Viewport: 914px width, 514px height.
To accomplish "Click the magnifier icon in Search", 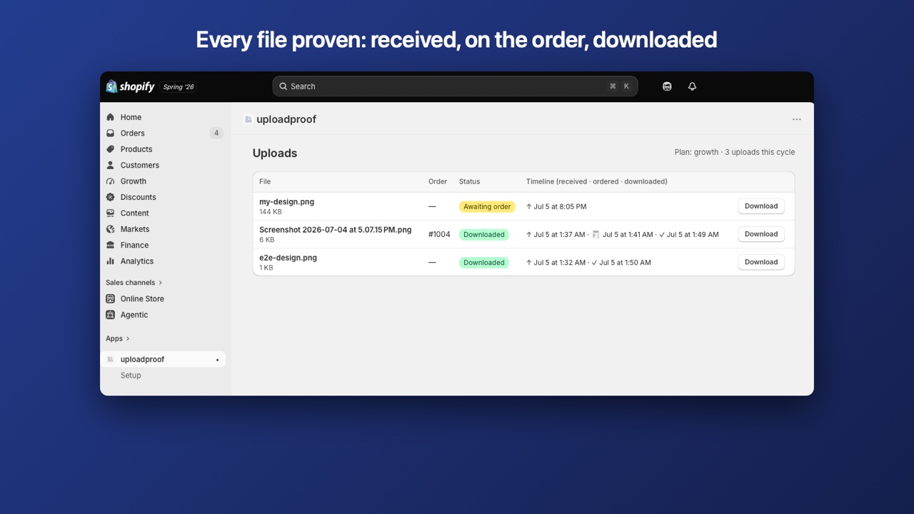I will click(x=283, y=86).
